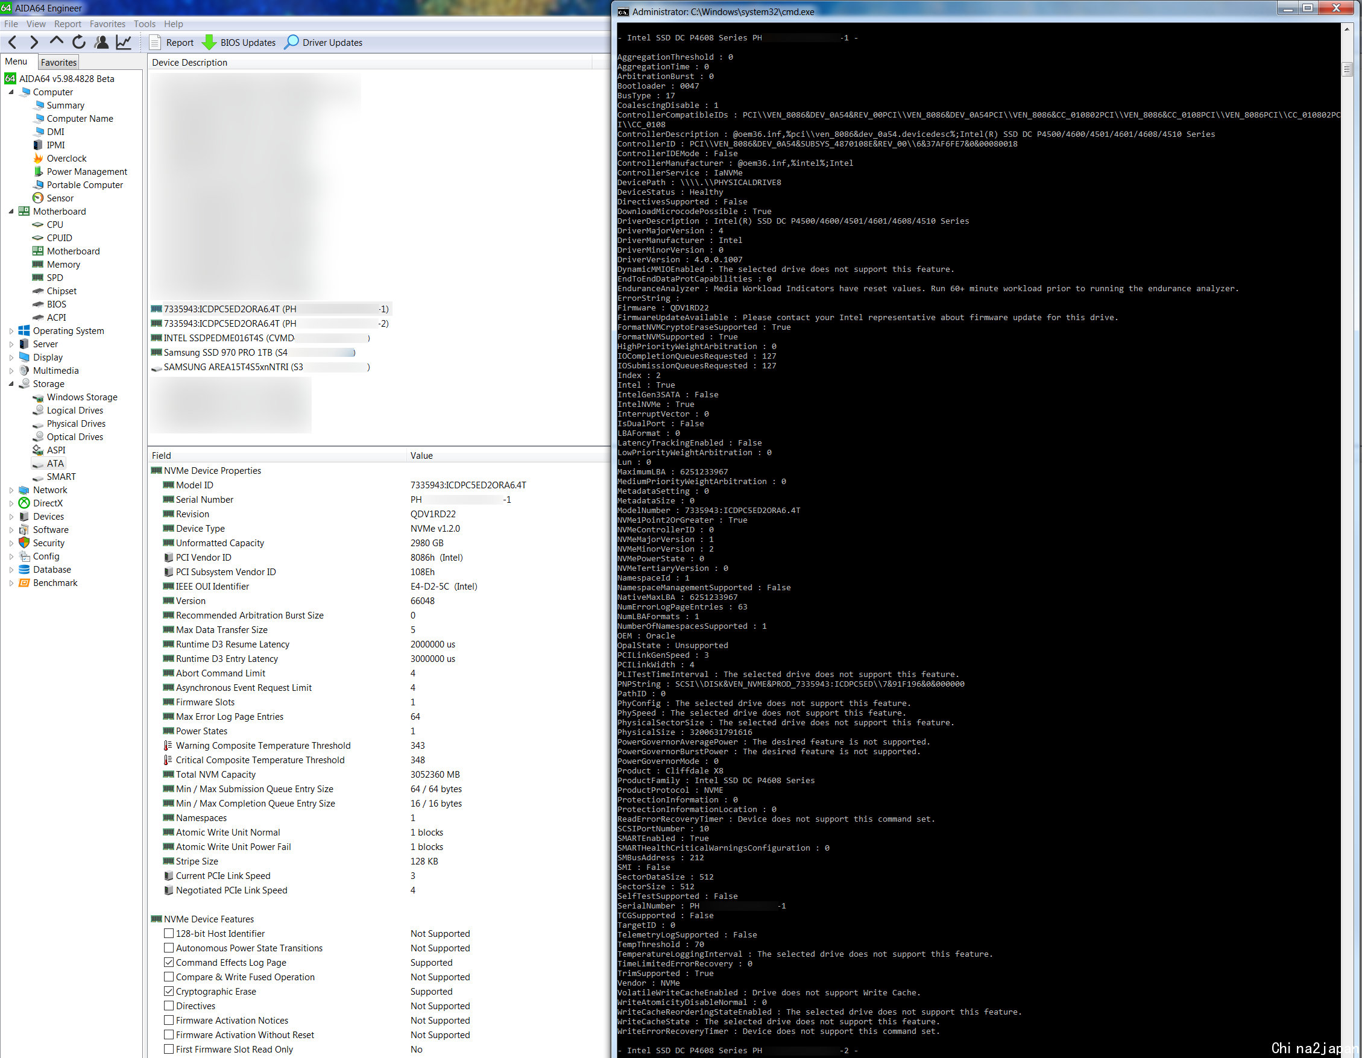The width and height of the screenshot is (1362, 1058).
Task: Toggle Autonomous Power State Transitions checkbox
Action: pyautogui.click(x=169, y=948)
